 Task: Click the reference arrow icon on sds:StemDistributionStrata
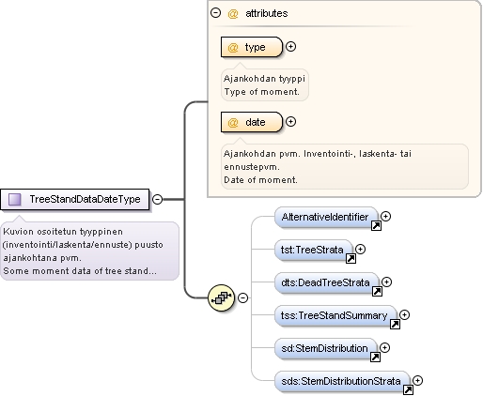pos(408,389)
